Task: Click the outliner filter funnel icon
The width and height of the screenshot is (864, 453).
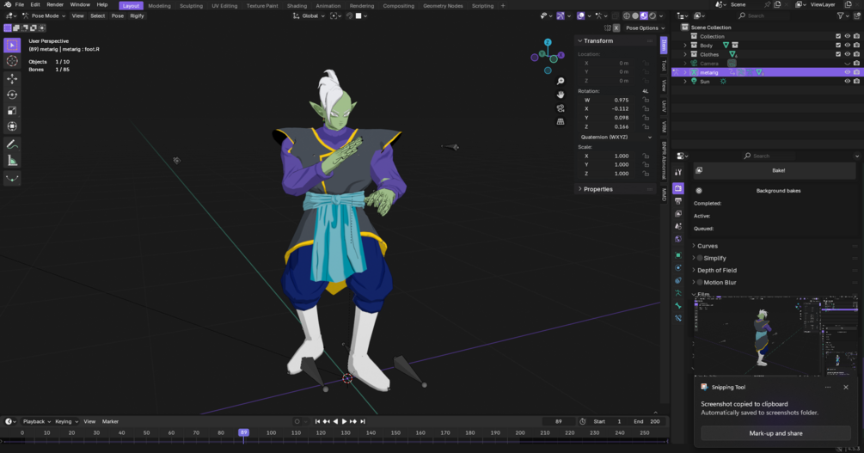Action: point(840,16)
